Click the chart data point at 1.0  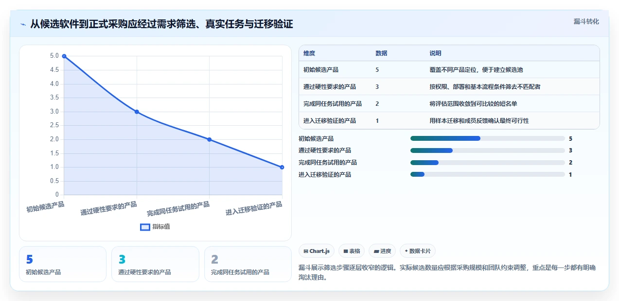(x=282, y=167)
